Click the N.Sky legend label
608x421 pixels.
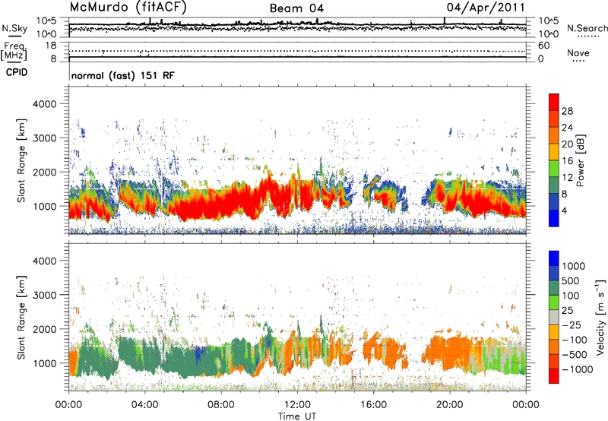(x=14, y=28)
